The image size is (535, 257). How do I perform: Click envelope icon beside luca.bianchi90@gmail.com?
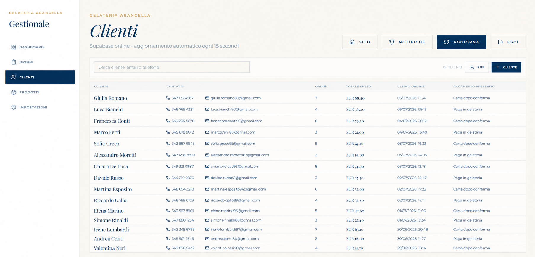[x=207, y=109]
